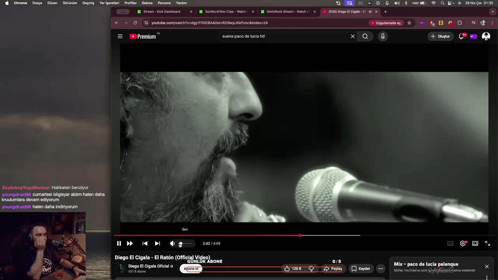Reload the page
The width and height of the screenshot is (498, 280).
[135, 23]
